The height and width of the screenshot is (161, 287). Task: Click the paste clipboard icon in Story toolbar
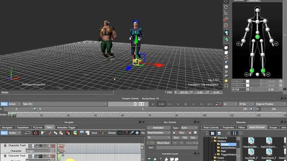[61, 133]
